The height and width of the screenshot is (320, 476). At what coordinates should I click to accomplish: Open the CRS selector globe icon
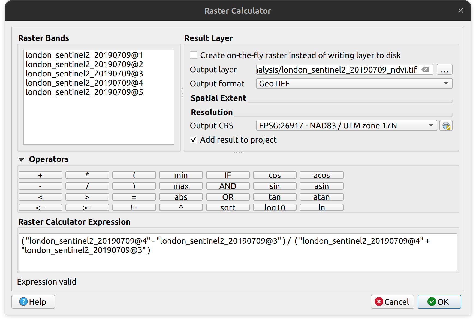coord(446,126)
